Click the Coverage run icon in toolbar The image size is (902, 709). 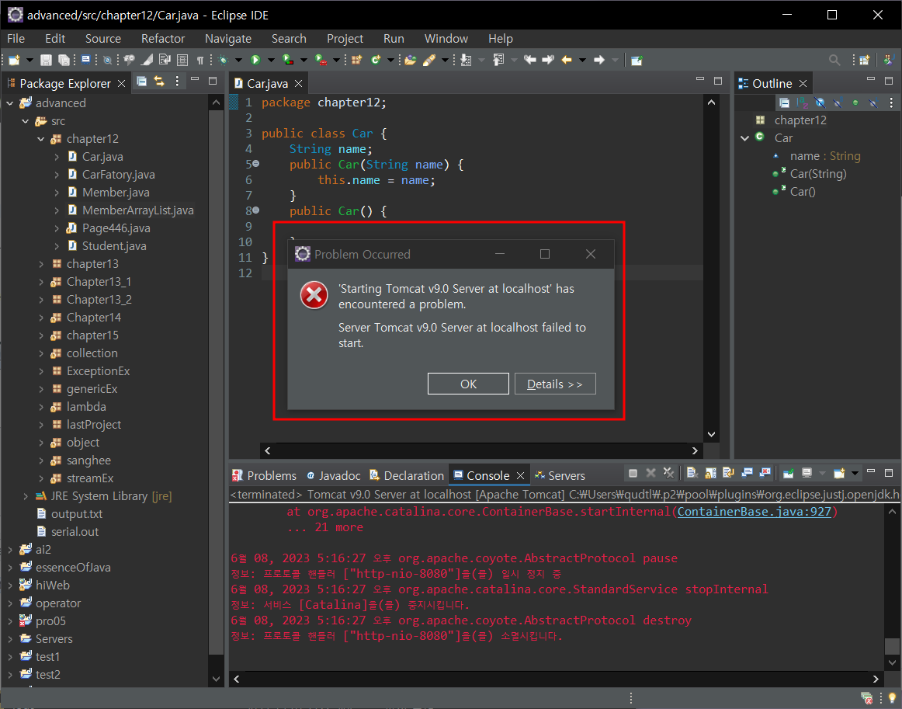(x=287, y=60)
